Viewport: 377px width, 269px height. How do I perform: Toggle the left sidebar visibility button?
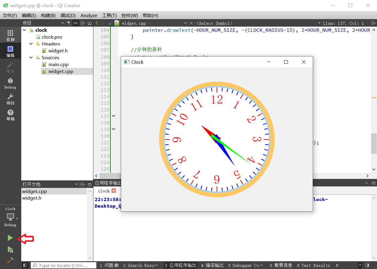point(25,265)
